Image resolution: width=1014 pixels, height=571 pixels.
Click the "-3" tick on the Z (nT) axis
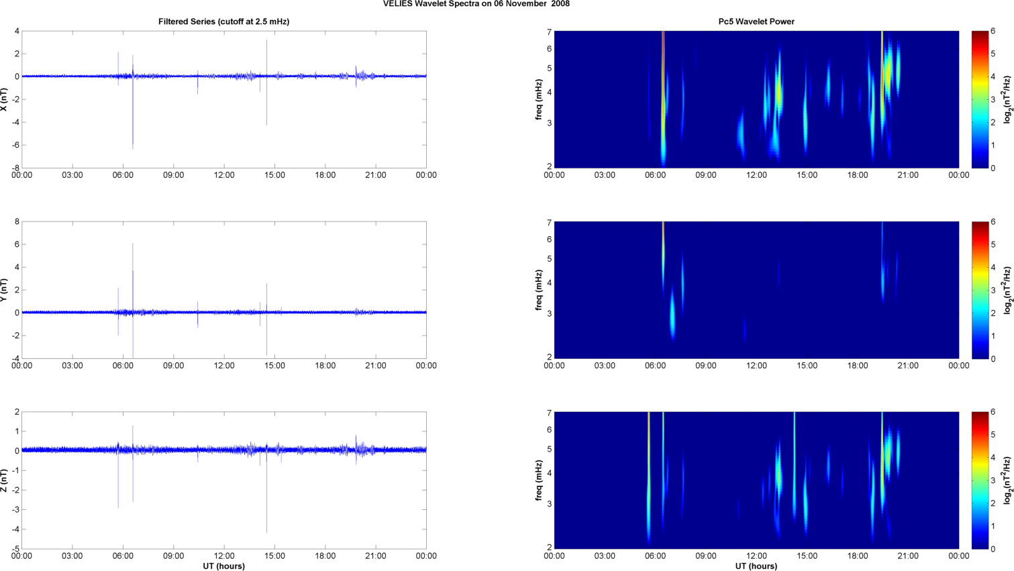point(15,510)
